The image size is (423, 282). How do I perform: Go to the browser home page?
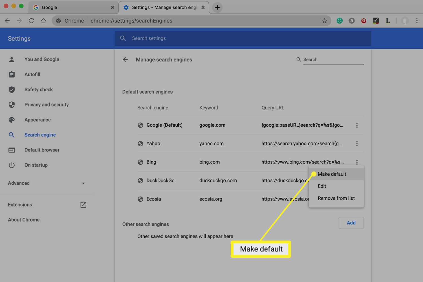(43, 21)
